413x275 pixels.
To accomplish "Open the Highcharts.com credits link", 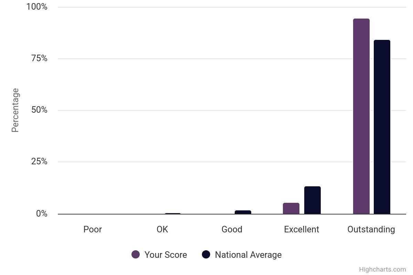I will [382, 269].
